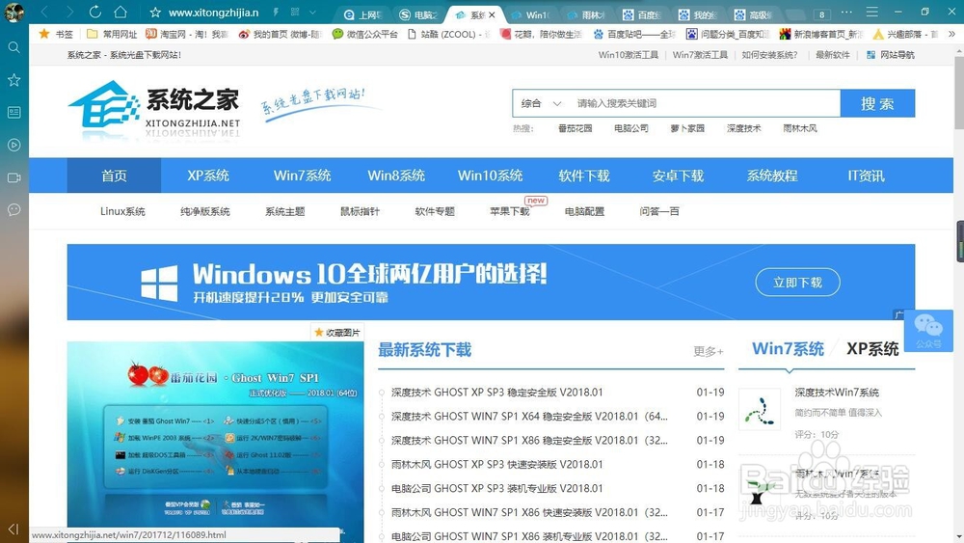Click the browser forward arrow
Viewport: 964px width, 543px height.
(x=69, y=12)
